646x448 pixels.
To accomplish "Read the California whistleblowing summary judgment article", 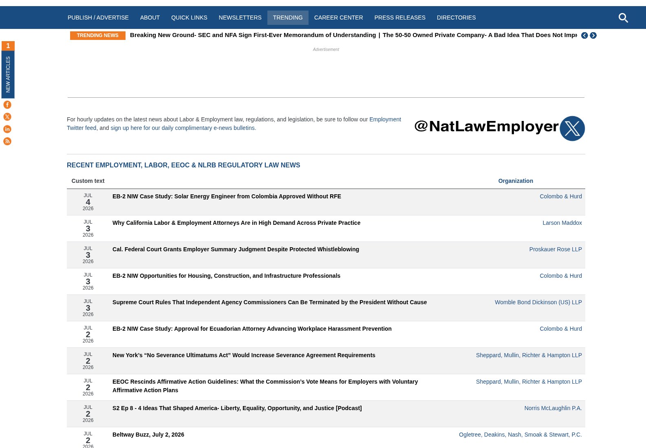I will (x=236, y=249).
